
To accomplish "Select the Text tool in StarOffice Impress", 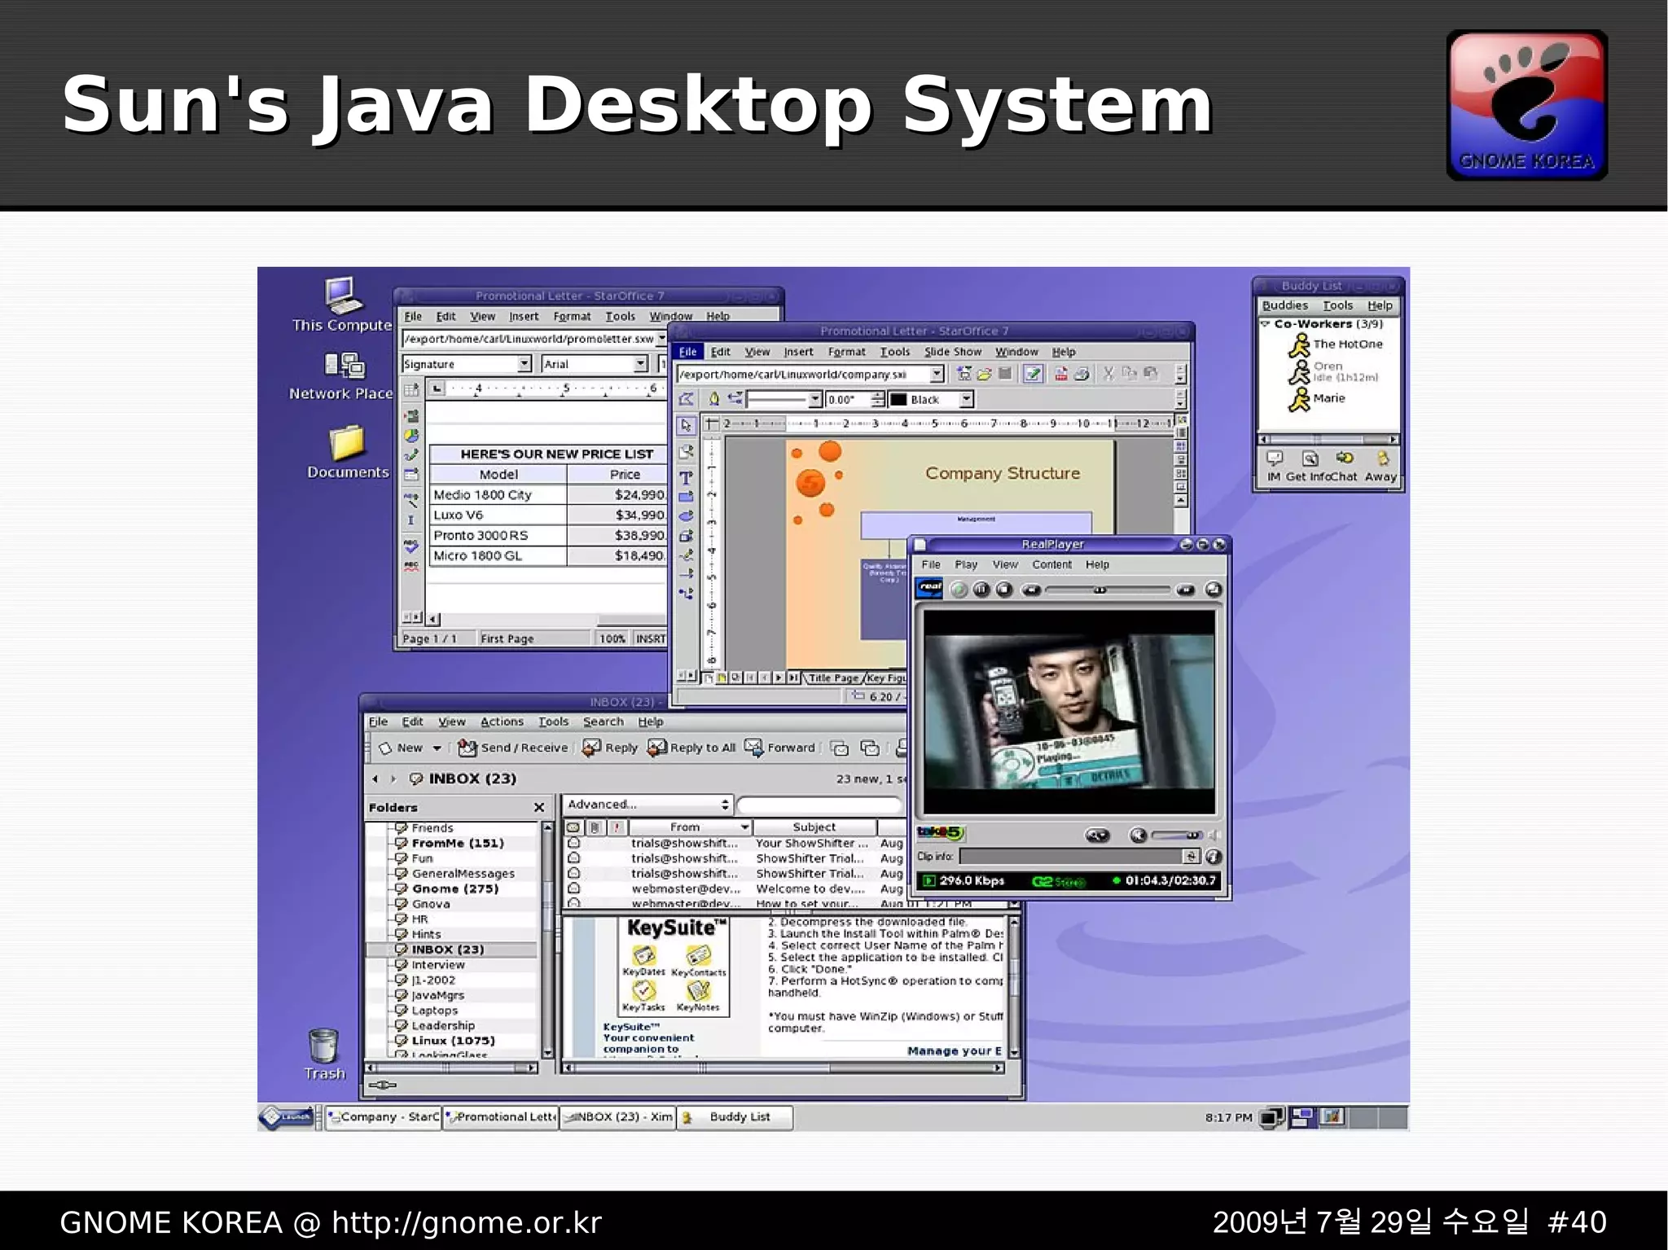I will (686, 478).
